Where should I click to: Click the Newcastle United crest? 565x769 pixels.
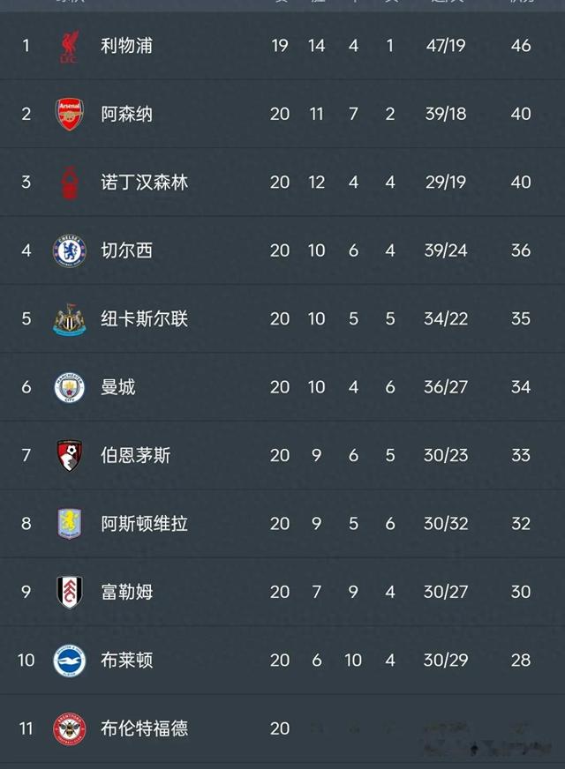(70, 319)
